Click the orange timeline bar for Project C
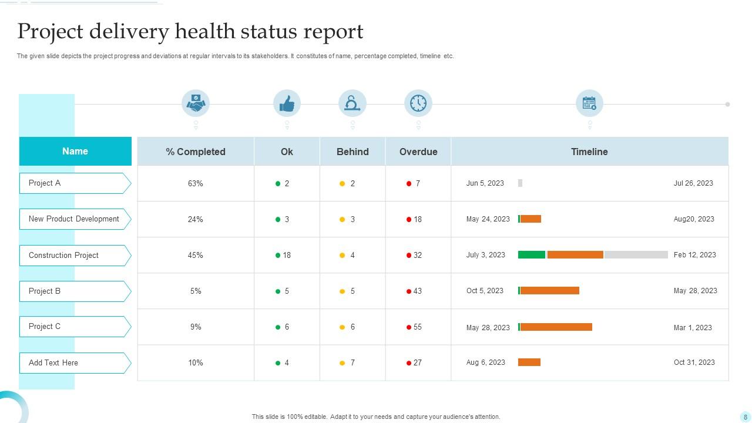Viewport: 752px width, 423px height. (556, 327)
